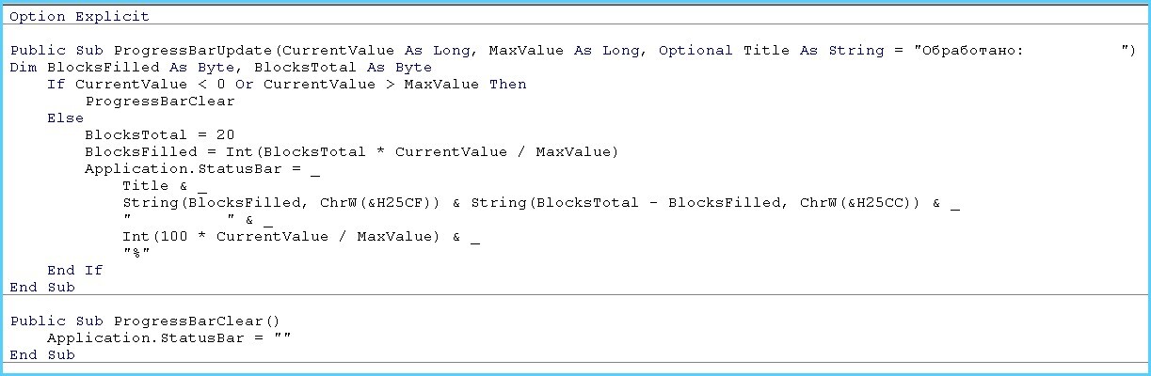Click the "%" string literal

point(136,254)
